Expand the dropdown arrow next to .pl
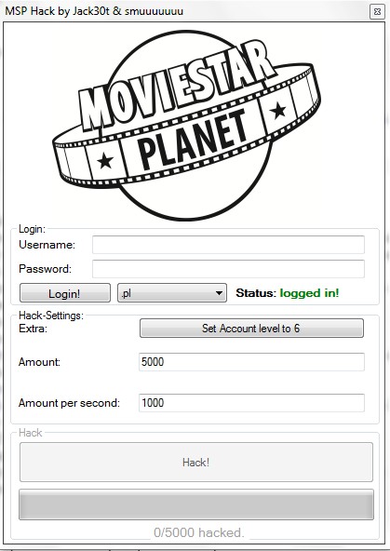Screen dimensions: 390x551 [219, 293]
